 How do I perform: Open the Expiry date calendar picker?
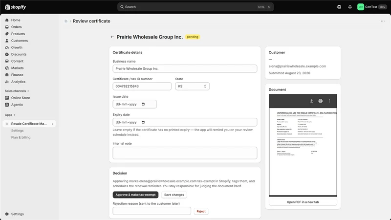143,122
